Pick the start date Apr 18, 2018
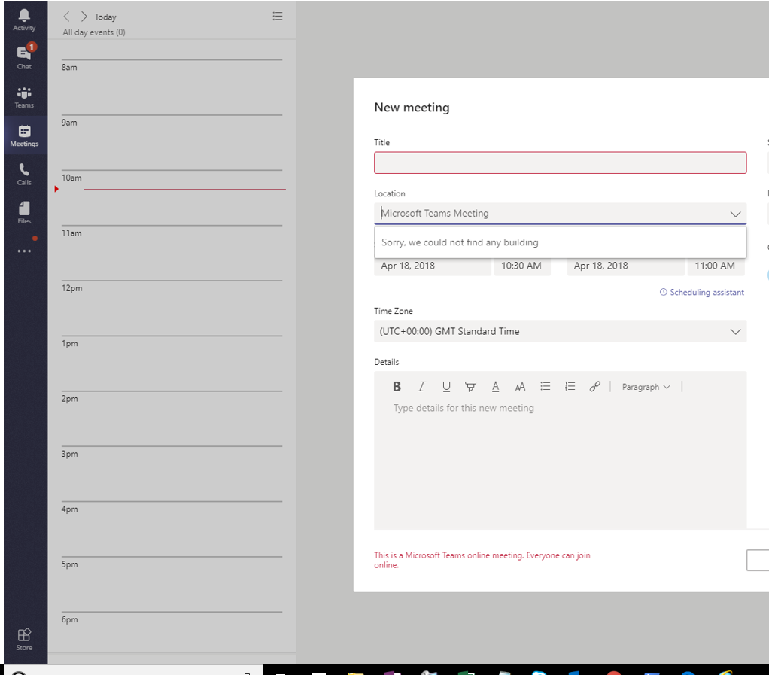 coord(432,266)
